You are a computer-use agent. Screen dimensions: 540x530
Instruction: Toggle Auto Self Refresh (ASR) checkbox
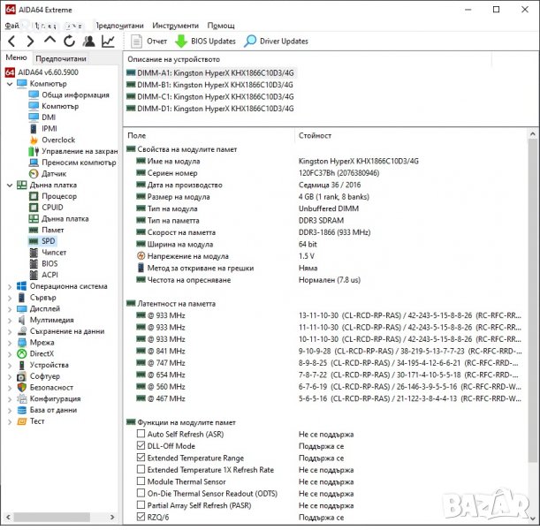point(141,435)
